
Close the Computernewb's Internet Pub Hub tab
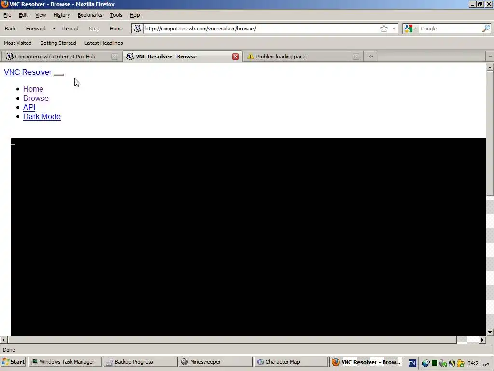click(x=115, y=57)
